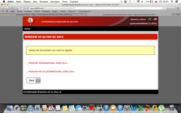
Task: Click the Moscow International Open 2014 label
Action: click(48, 63)
